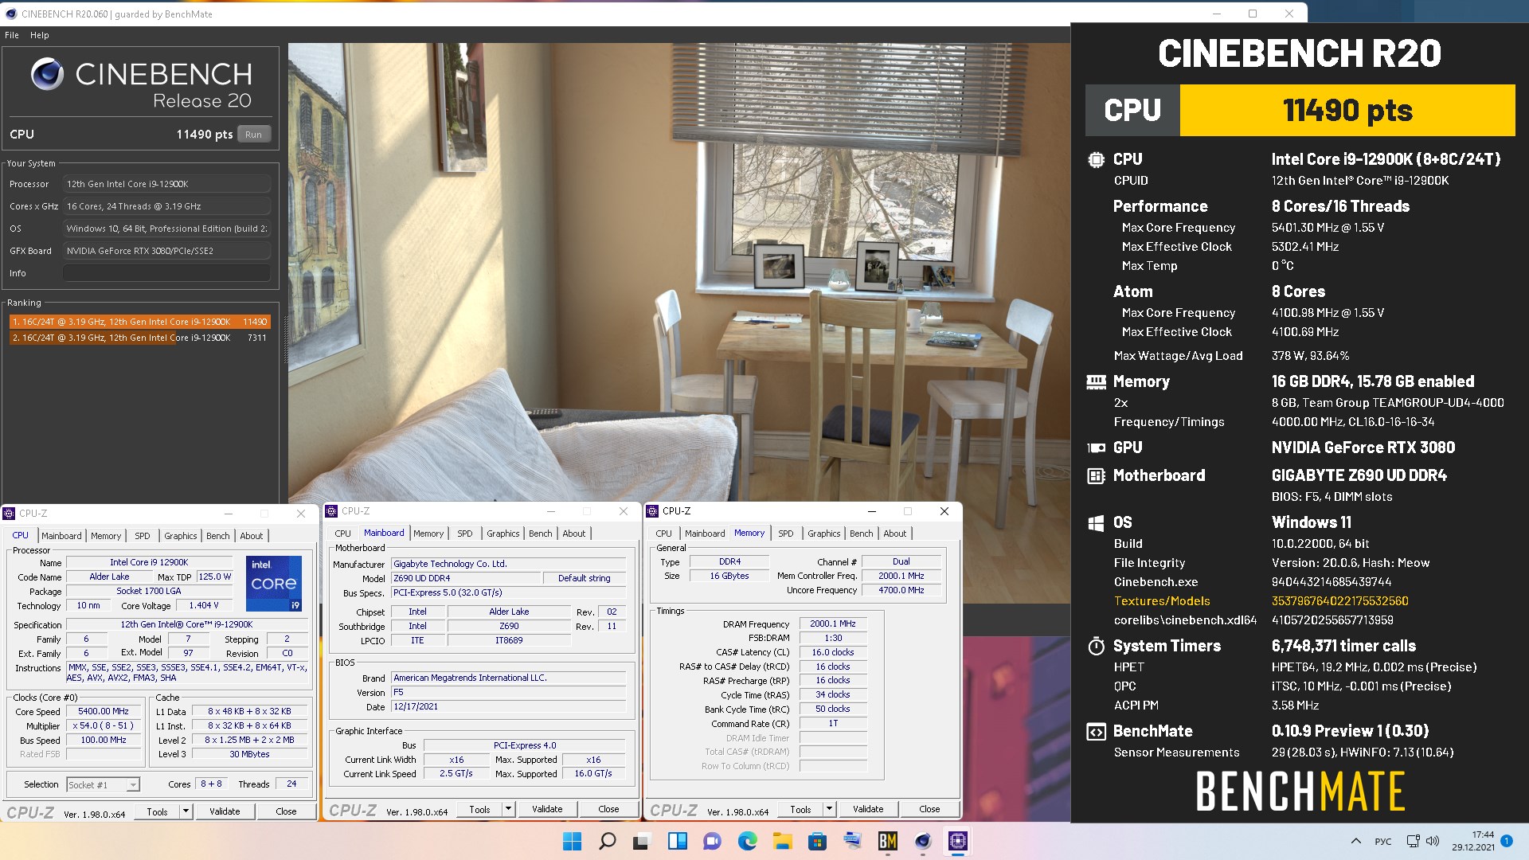Expand Tools dropdown arrow in right CPU-Z

829,809
